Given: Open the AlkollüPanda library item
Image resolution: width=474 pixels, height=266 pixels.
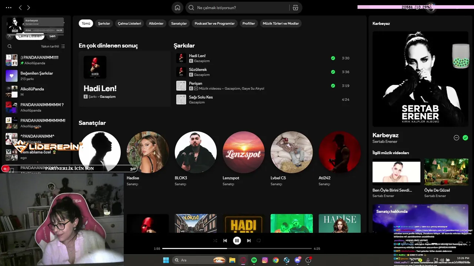Looking at the screenshot, I should pyautogui.click(x=36, y=92).
